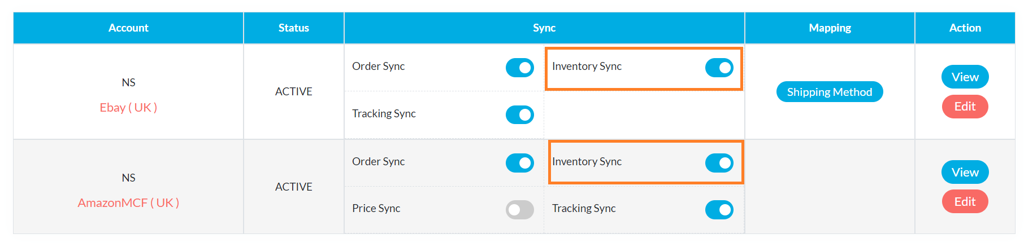Open Shipping Method mapping for Ebay
Image resolution: width=1024 pixels, height=247 pixels.
point(829,92)
